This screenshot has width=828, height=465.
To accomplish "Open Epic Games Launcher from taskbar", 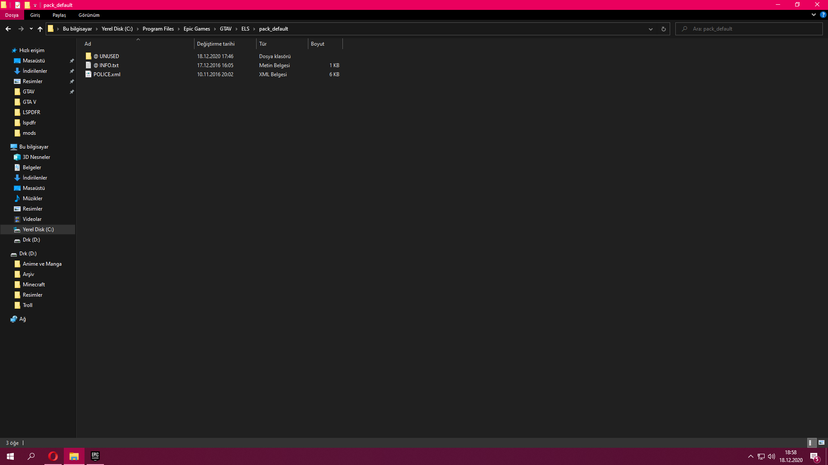I will 95,456.
